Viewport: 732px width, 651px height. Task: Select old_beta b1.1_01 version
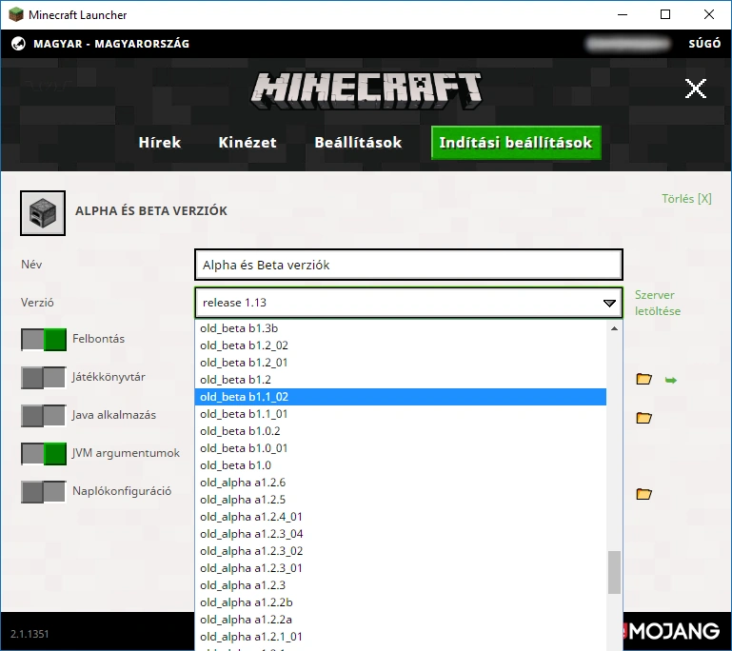click(401, 414)
